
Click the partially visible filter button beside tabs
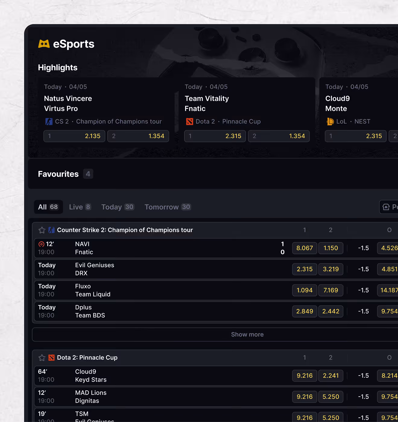click(x=389, y=207)
